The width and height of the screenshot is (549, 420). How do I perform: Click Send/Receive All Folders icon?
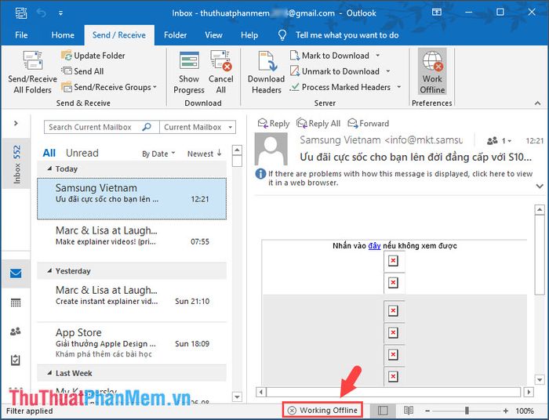pyautogui.click(x=32, y=64)
